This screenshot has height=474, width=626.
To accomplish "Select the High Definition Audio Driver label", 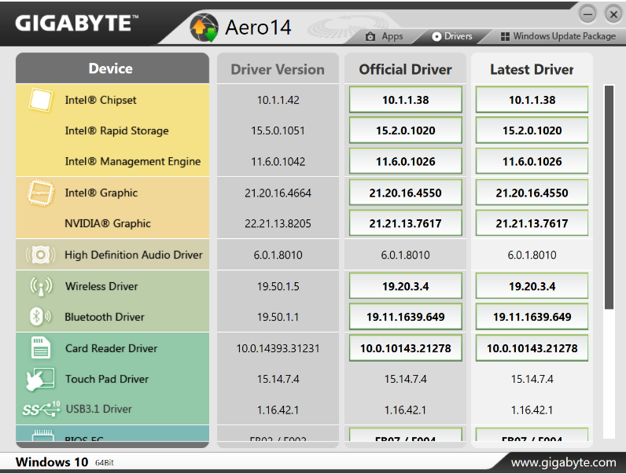I will pos(134,255).
